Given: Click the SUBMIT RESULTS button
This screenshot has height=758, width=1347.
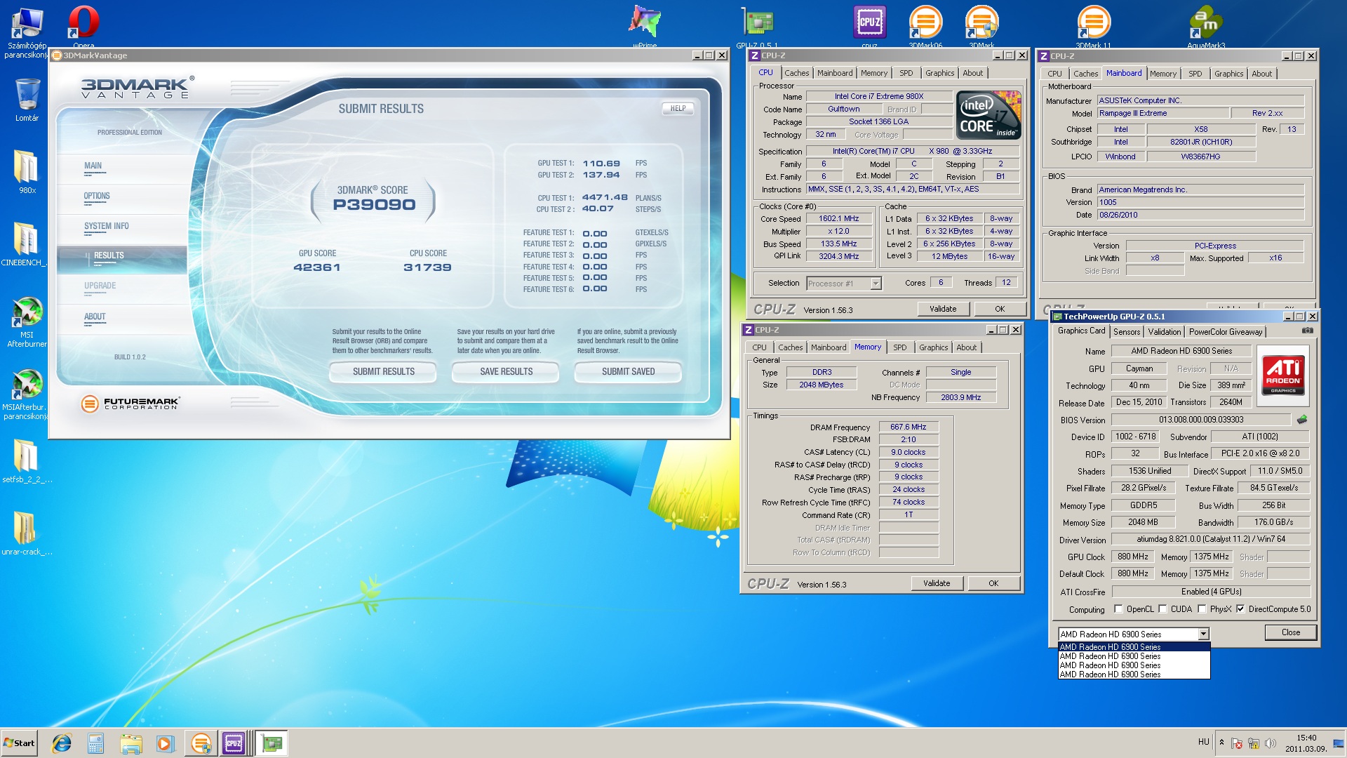Looking at the screenshot, I should click(x=383, y=372).
